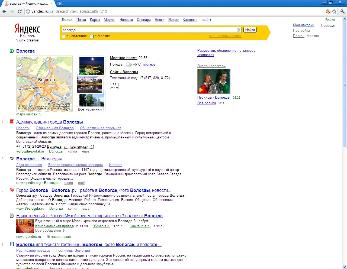Expand 'ещё' under Wikipedia result
This screenshot has width=347, height=269.
point(81,183)
